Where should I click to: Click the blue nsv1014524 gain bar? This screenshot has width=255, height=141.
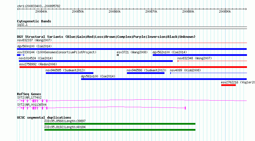pos(96,61)
